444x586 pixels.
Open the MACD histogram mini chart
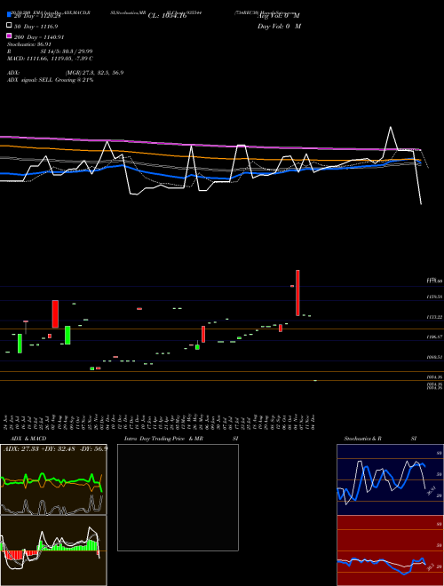pyautogui.click(x=53, y=550)
